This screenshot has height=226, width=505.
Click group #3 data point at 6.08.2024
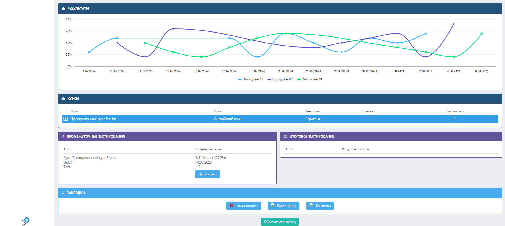point(482,33)
